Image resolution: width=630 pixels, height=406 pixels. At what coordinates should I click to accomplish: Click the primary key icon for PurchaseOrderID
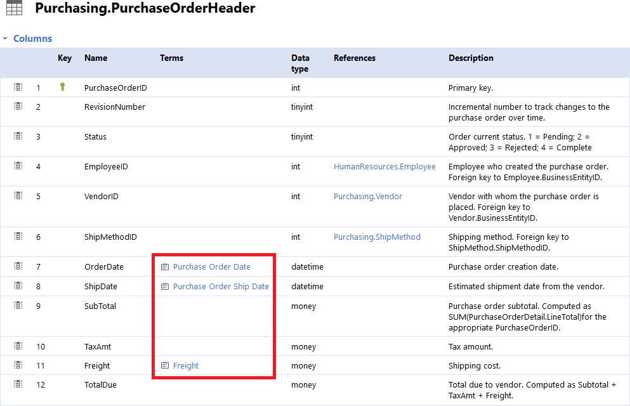[62, 88]
